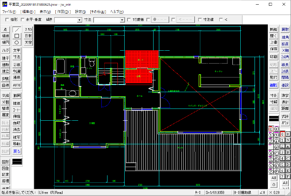The width and height of the screenshot is (291, 196).
Task: Click the 保存 save button
Action: point(274,49)
